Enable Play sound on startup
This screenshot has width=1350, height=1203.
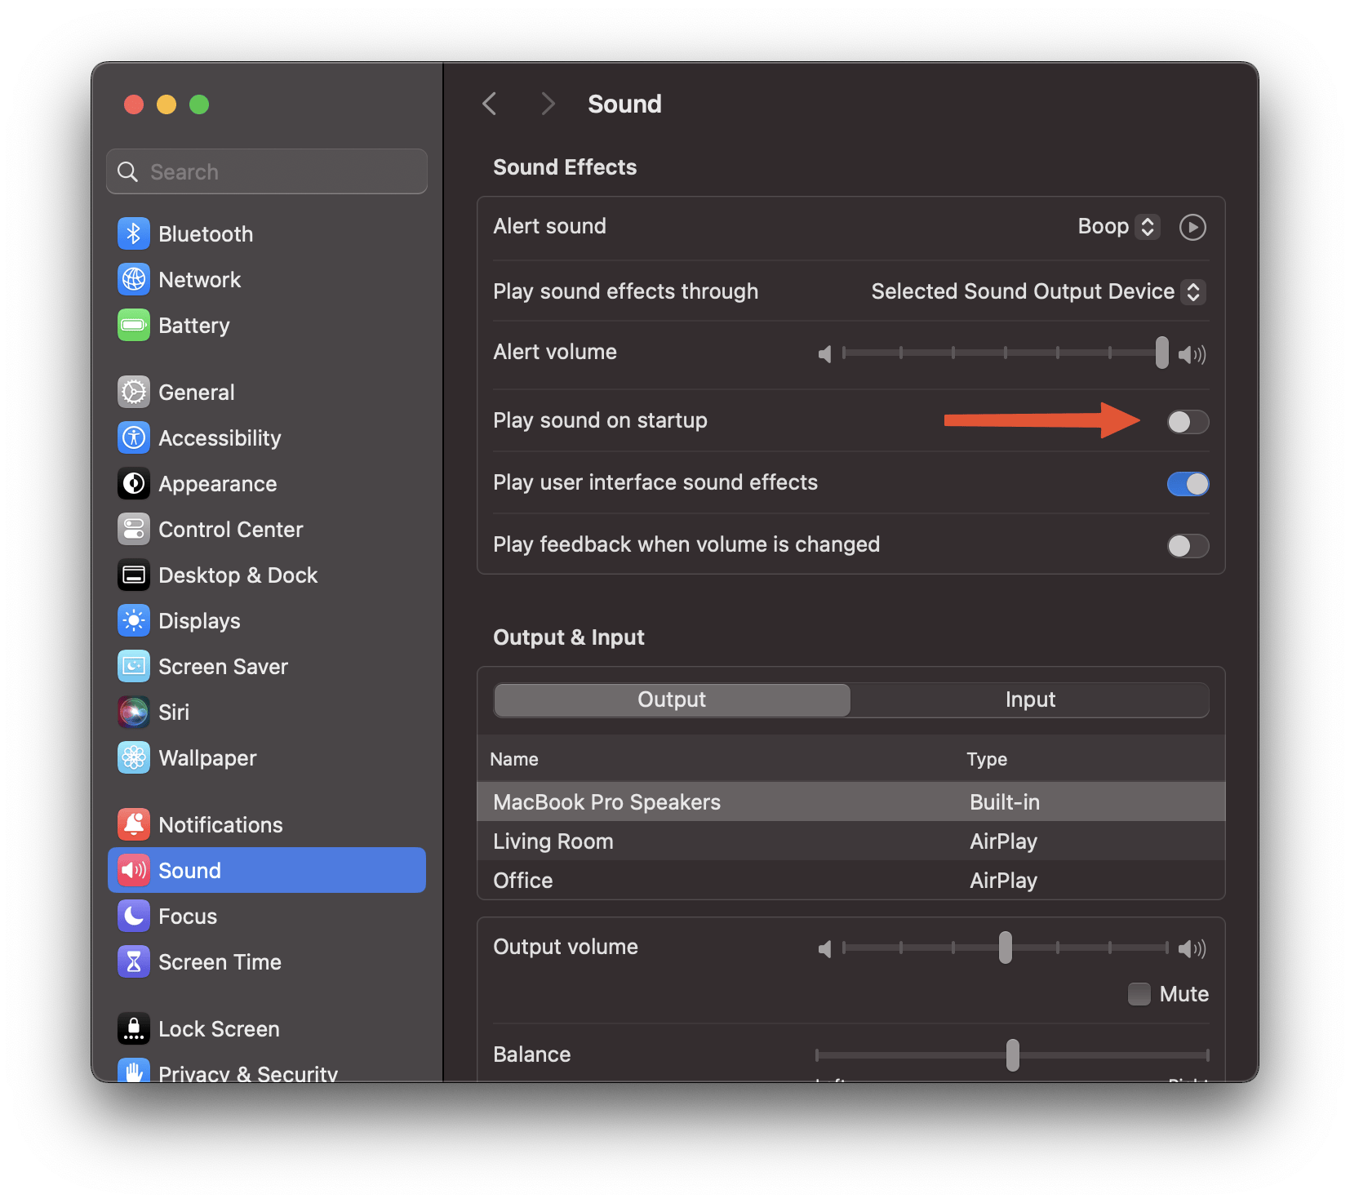click(x=1188, y=422)
